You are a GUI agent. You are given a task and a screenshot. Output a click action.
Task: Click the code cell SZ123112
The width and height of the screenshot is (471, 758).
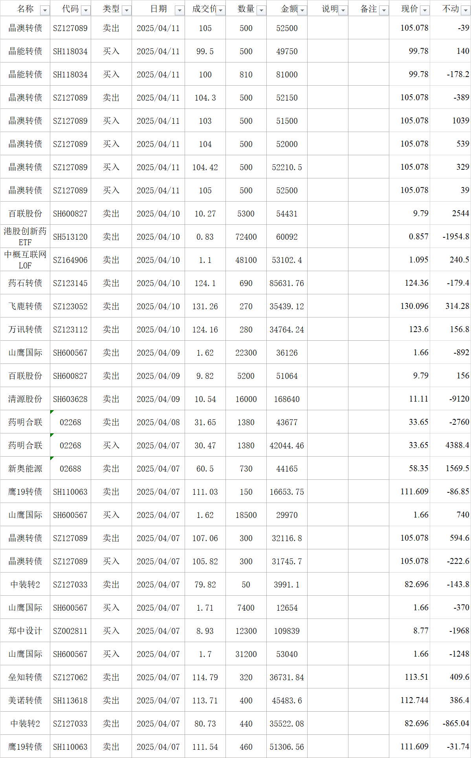pyautogui.click(x=70, y=329)
